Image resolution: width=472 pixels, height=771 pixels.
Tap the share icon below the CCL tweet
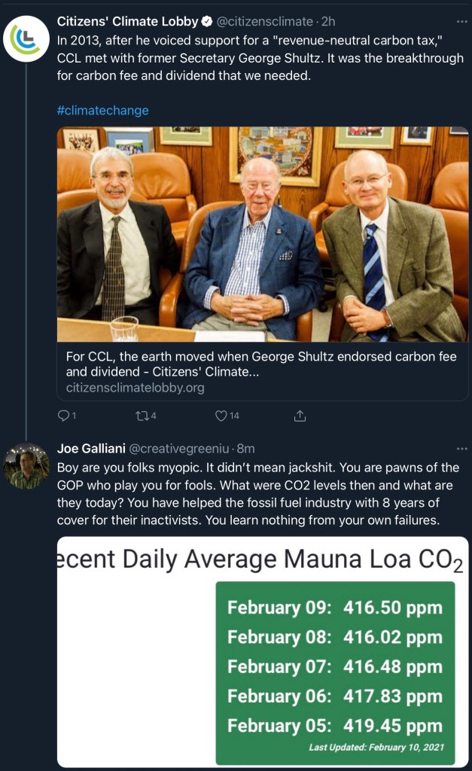coord(300,415)
